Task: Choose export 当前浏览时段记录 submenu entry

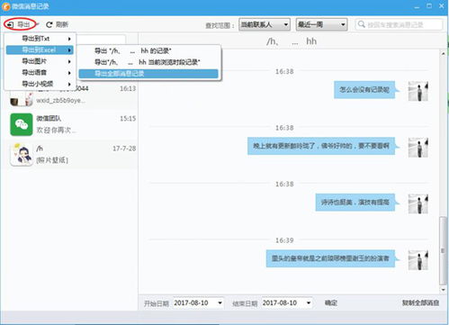Action: tap(148, 62)
